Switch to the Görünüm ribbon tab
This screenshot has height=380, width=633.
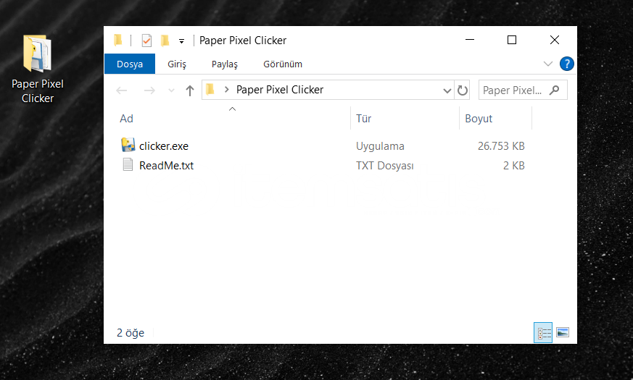click(282, 64)
